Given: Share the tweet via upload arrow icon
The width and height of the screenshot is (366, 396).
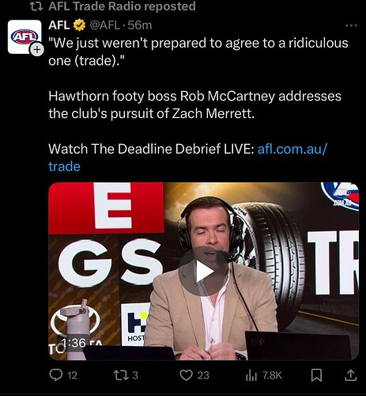Looking at the screenshot, I should (350, 375).
